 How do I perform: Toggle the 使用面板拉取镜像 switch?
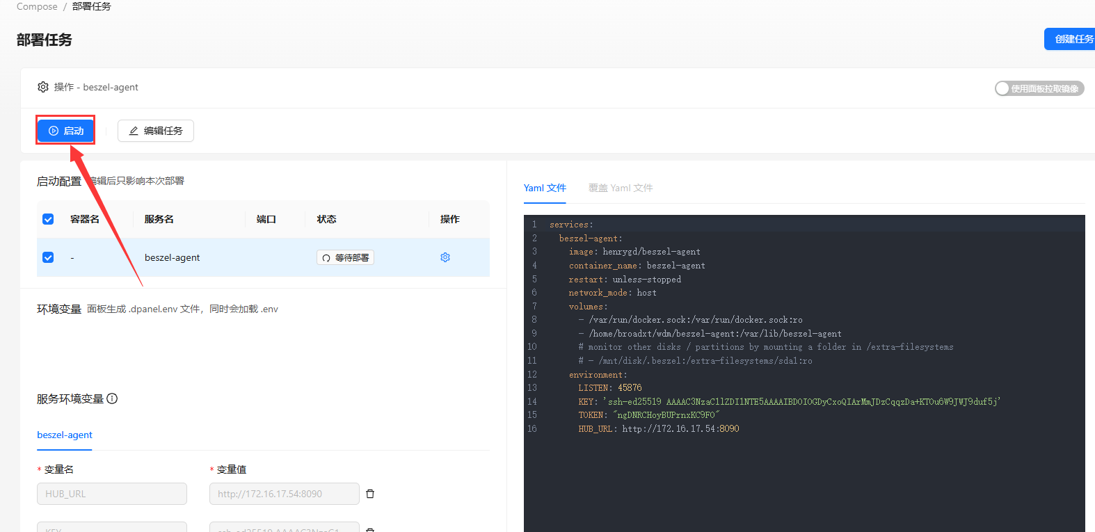pos(1039,88)
